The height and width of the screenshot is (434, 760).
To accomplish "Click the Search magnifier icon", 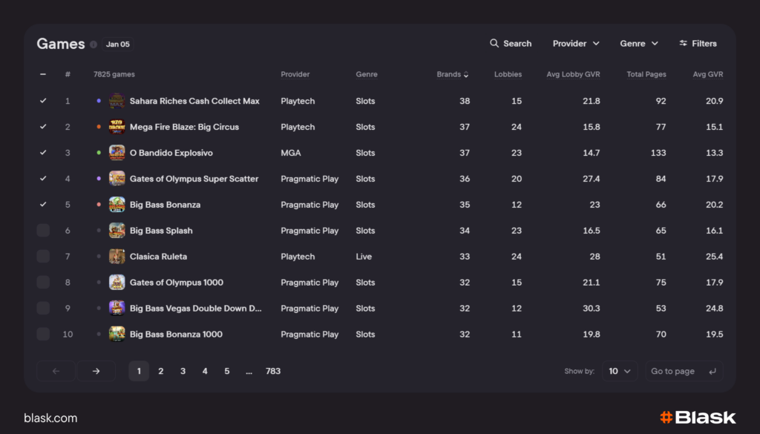I will tap(494, 44).
